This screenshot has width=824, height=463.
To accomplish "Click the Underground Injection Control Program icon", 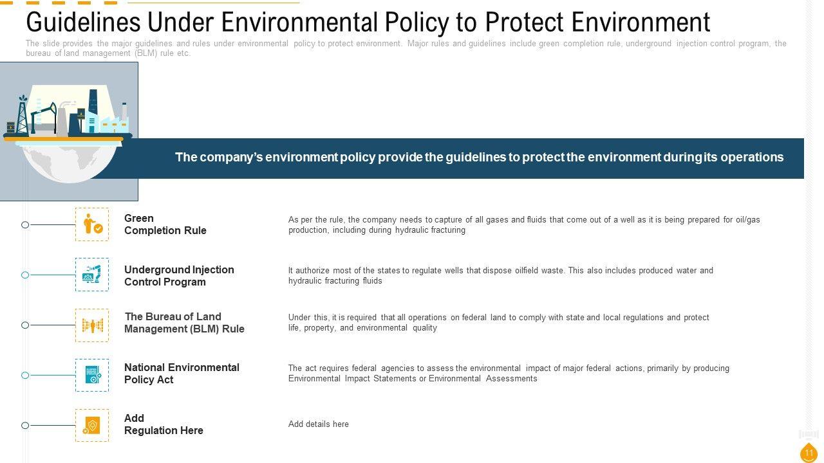I will coord(92,275).
